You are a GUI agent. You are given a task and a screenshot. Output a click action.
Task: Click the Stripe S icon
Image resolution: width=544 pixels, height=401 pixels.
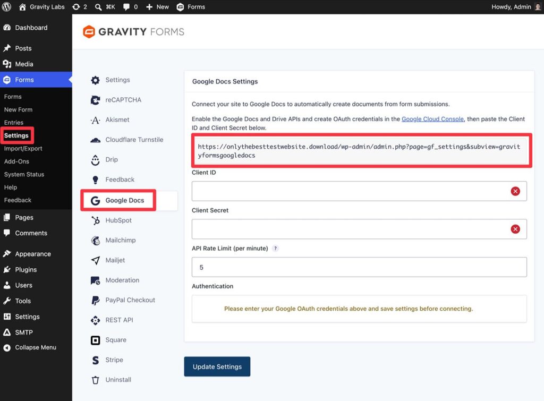pyautogui.click(x=95, y=360)
